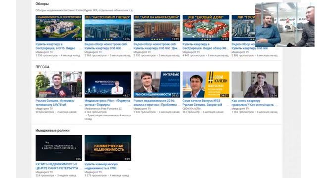Click '224 просмотра' view count
Viewport: 317px width, 178px height.
[x=45, y=176]
